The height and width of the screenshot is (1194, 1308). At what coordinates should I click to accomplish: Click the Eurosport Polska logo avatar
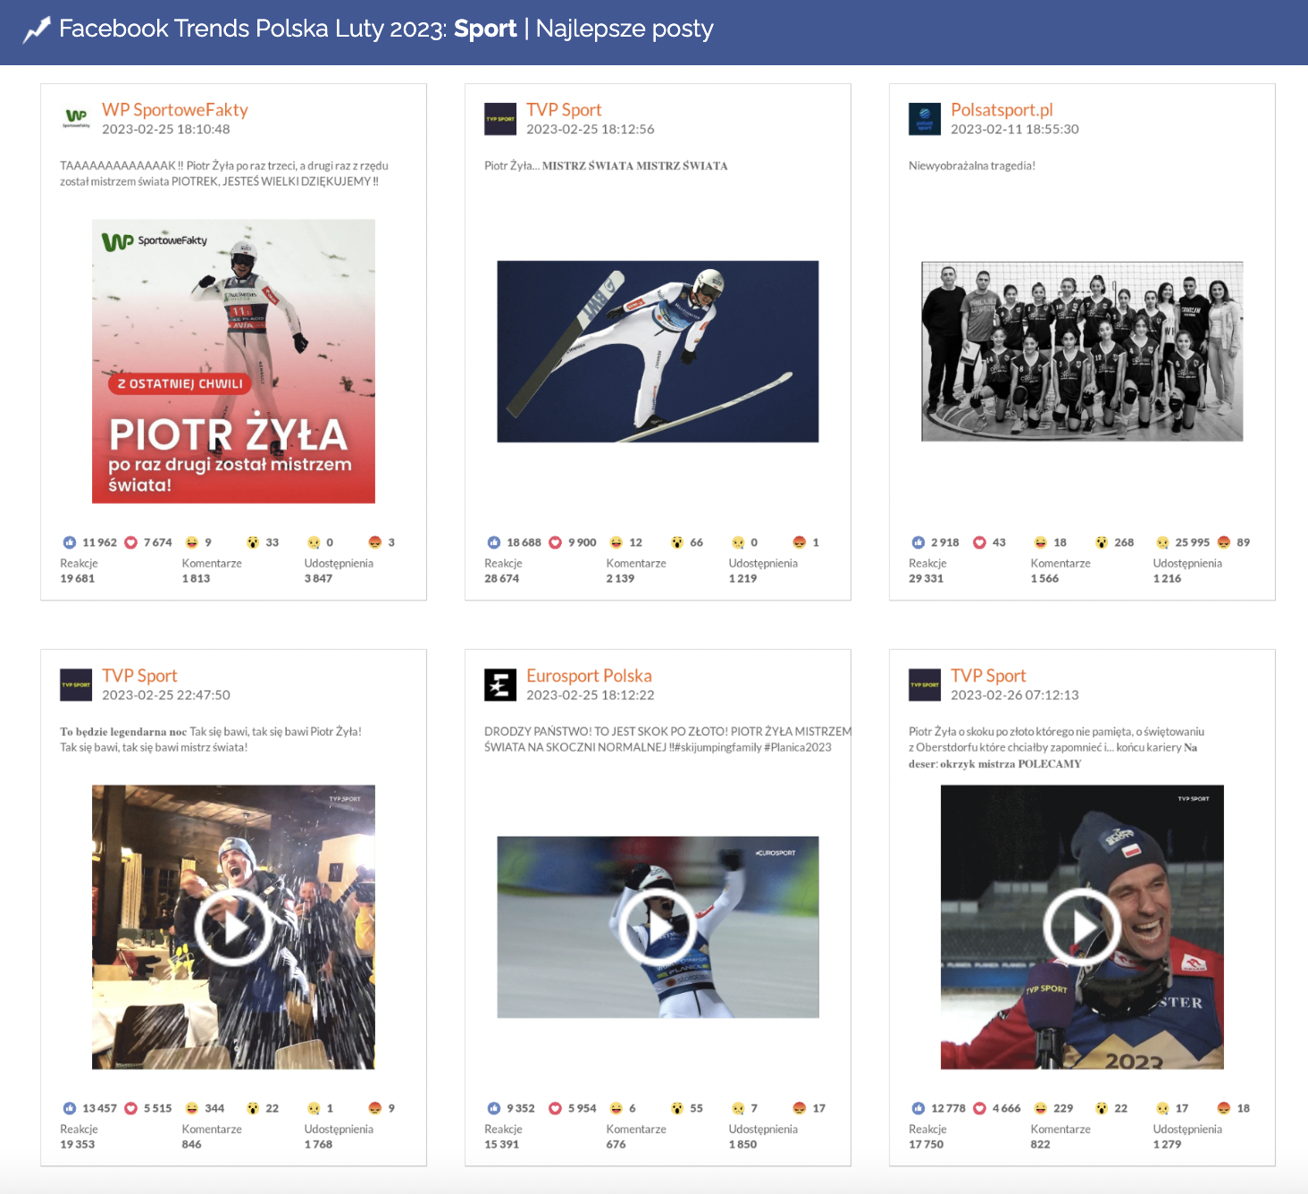pyautogui.click(x=500, y=685)
